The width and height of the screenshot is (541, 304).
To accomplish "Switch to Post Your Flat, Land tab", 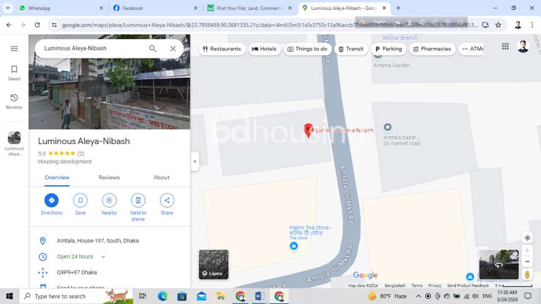I will 249,8.
